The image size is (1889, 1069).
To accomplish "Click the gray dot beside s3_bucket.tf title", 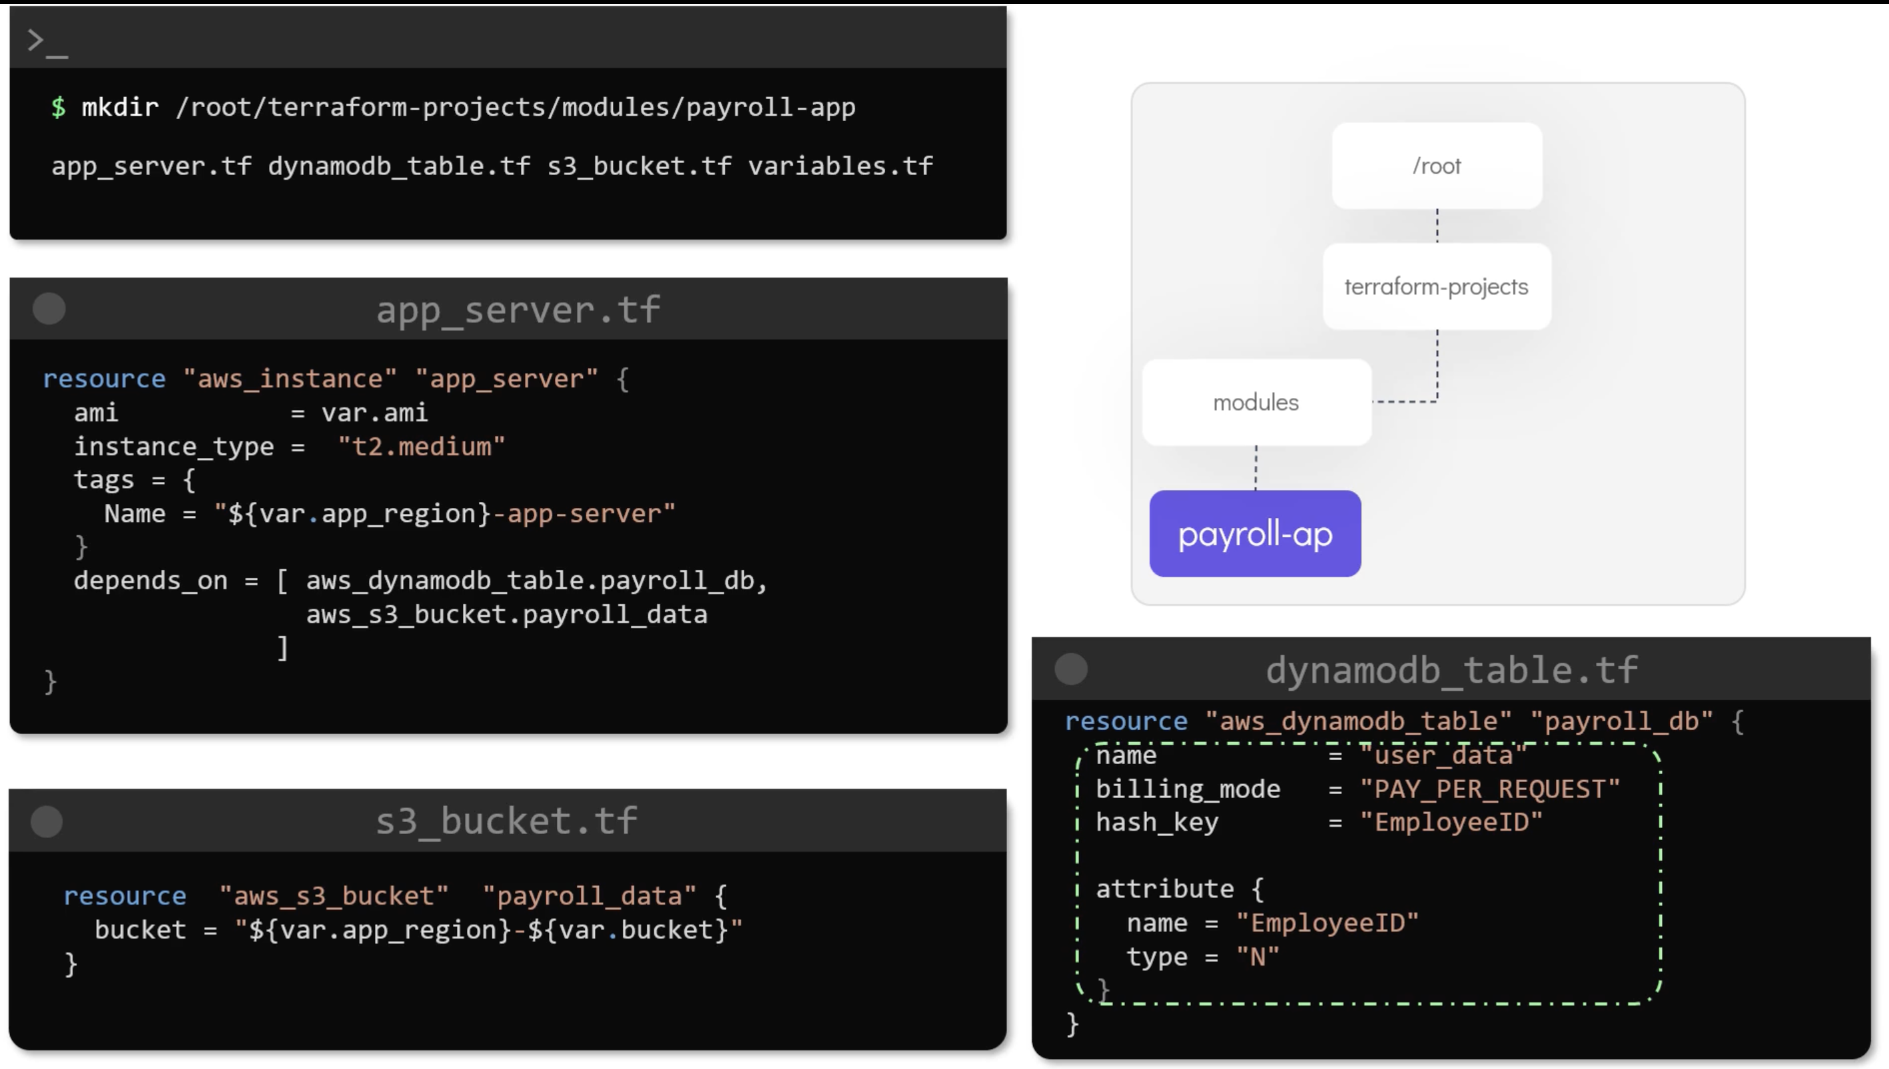I will point(47,821).
